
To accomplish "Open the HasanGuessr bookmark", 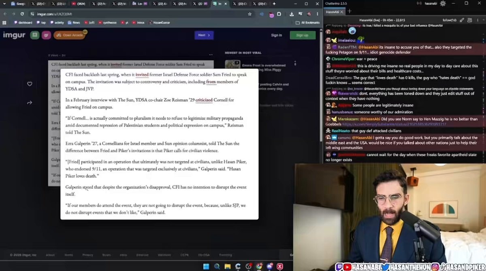I will tap(159, 23).
